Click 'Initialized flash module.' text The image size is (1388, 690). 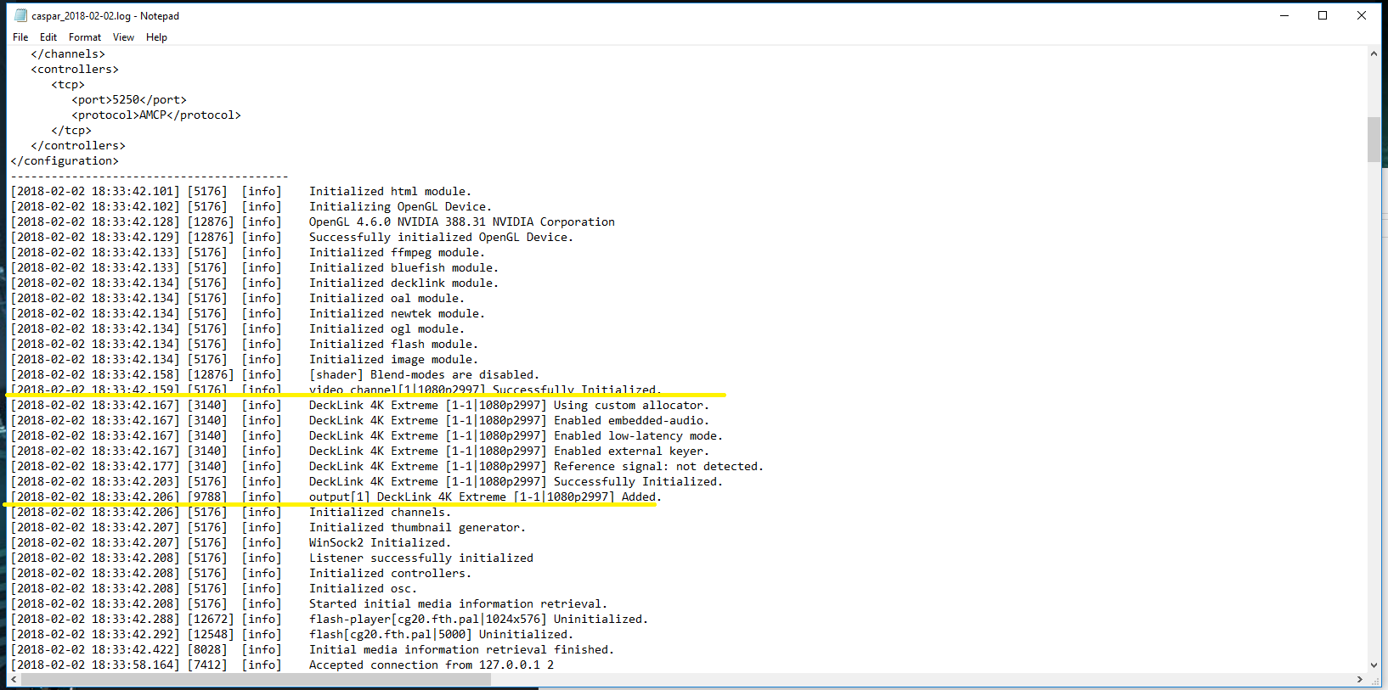[393, 345]
